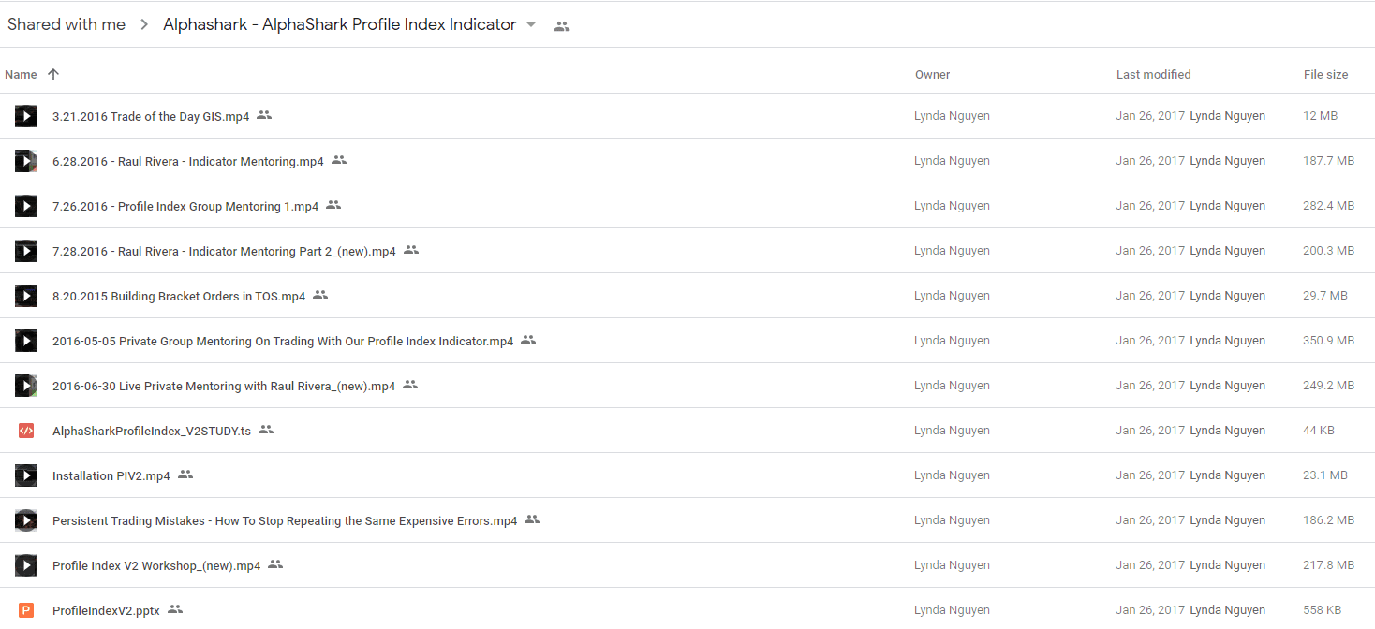The height and width of the screenshot is (629, 1375).
Task: Click the 44 KB file size value
Action: (1321, 431)
